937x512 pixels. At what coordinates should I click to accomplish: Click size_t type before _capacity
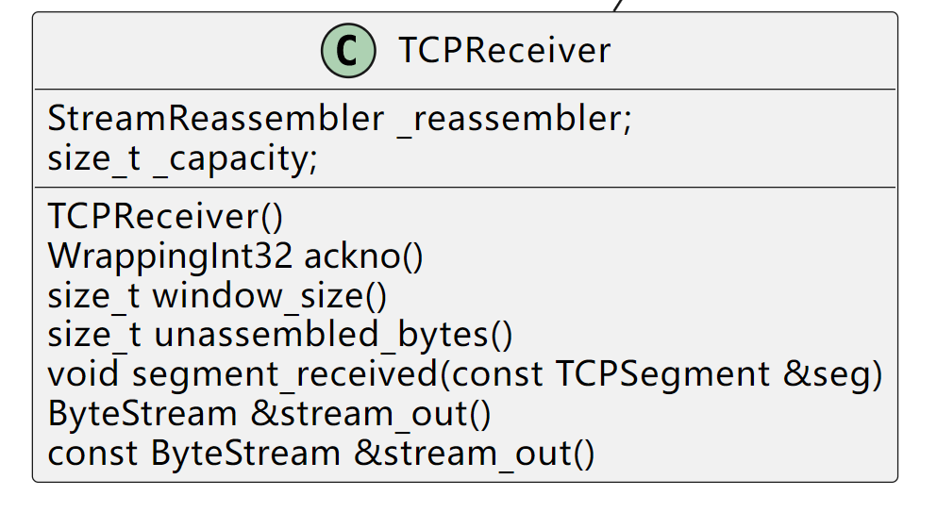click(93, 159)
